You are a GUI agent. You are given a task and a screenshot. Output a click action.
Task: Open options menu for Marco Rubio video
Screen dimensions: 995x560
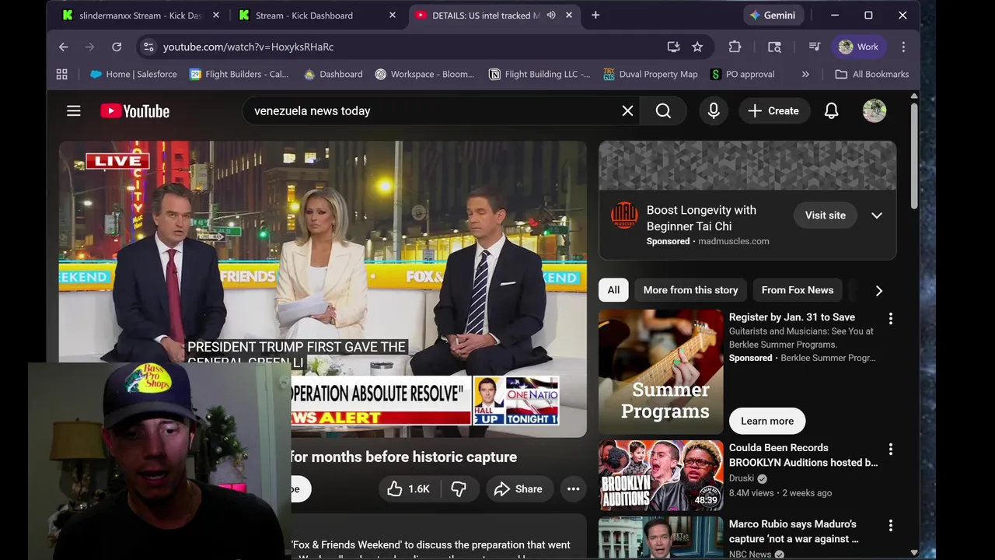pyautogui.click(x=891, y=525)
